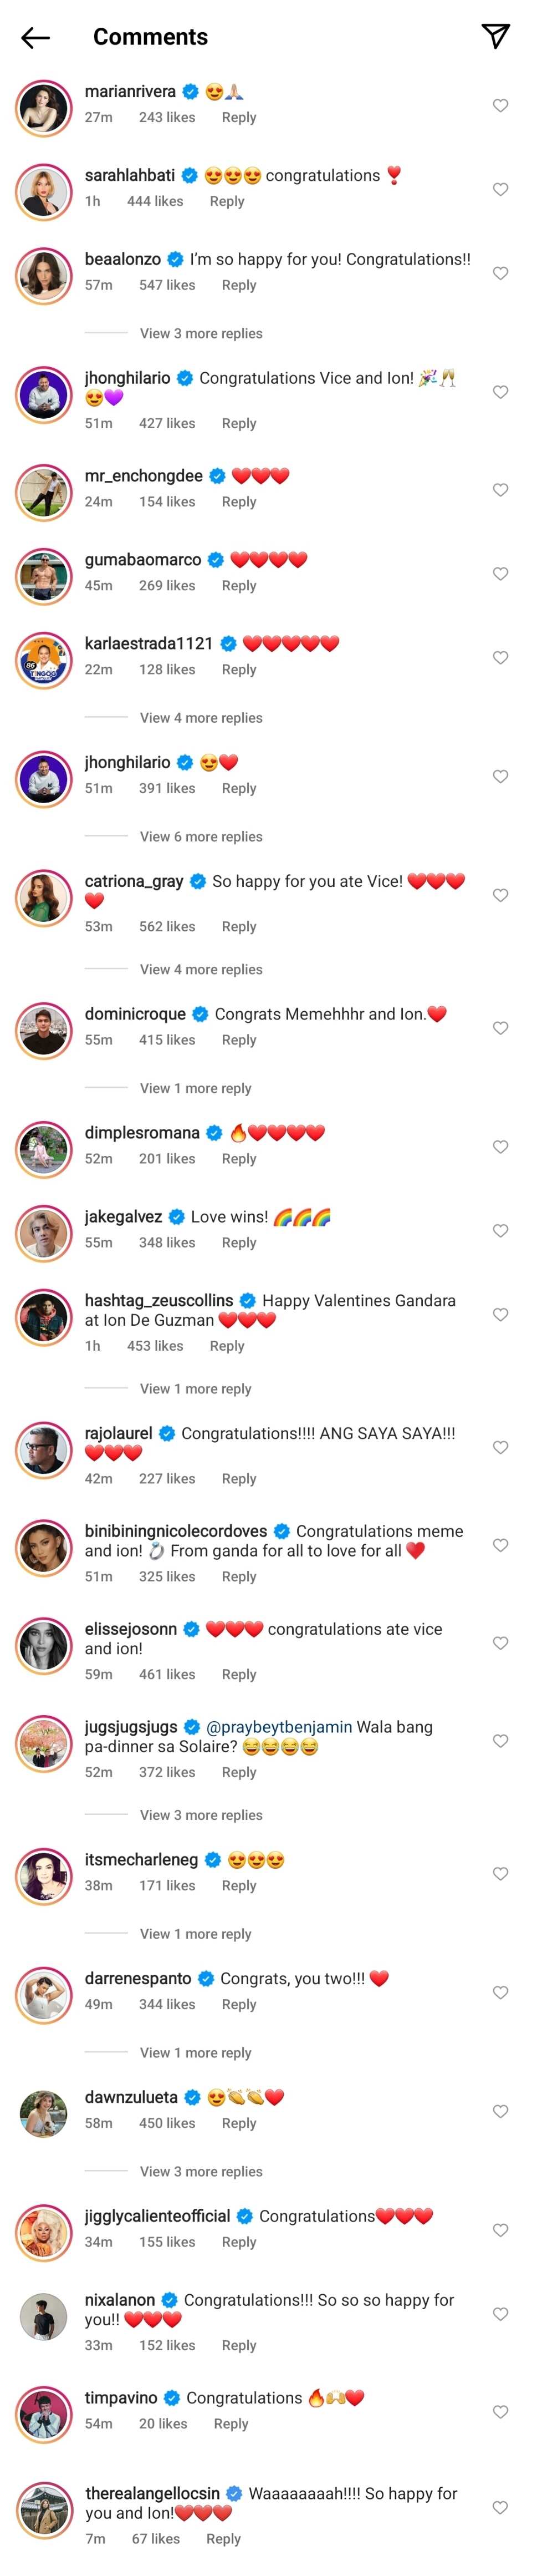Viewport: 537px width, 2576px height.
Task: View 1 more reply under dominicroque
Action: pos(195,1089)
